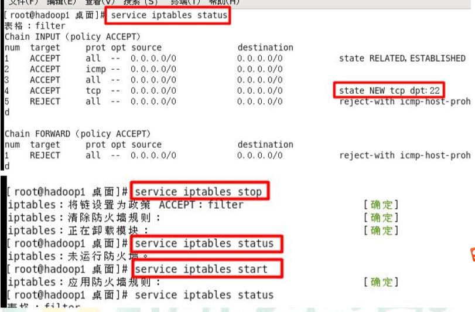Open the 帮助(H) menu
Screen dimensions: 475x312
(224, 2)
